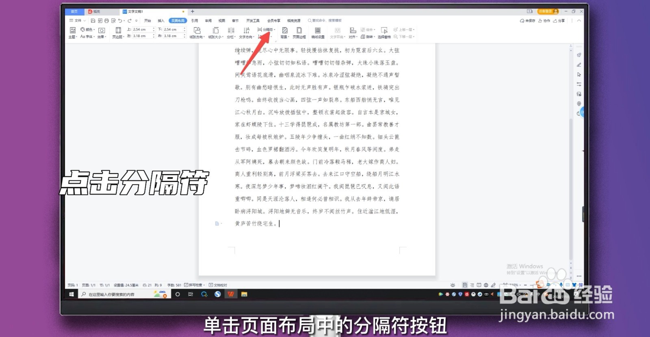Open the 对齐 align dropdown

point(353,33)
